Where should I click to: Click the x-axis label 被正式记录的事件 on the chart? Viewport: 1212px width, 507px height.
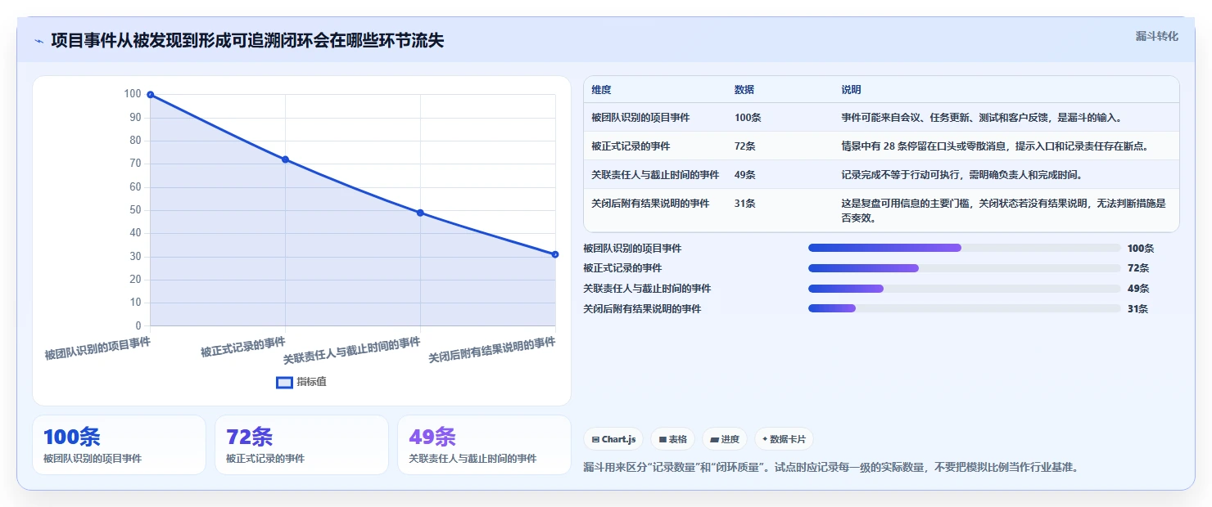[243, 347]
